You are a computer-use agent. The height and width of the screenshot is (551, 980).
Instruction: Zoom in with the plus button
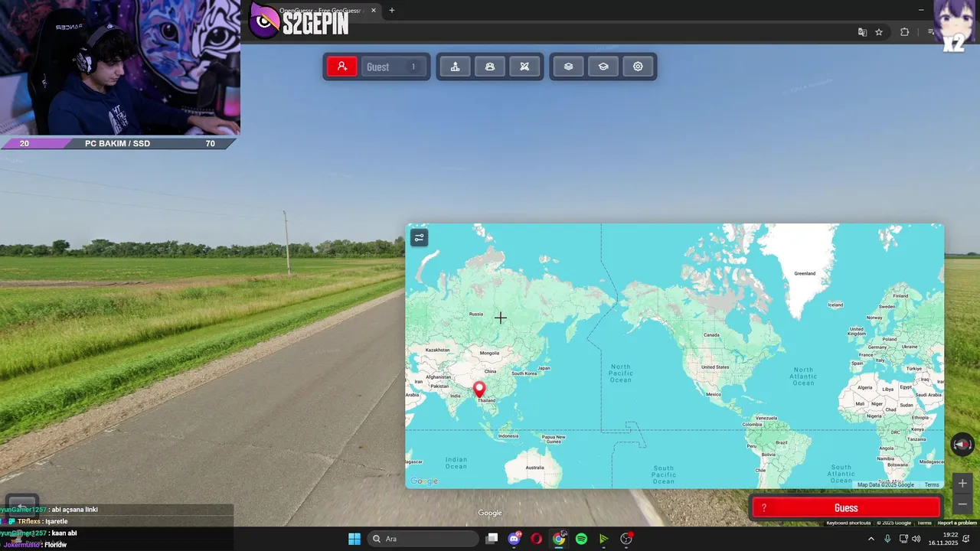coord(962,483)
